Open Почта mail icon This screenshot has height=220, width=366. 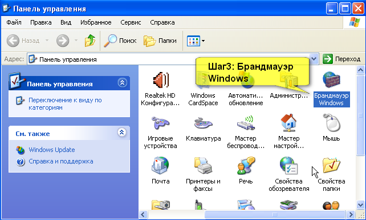coord(160,166)
